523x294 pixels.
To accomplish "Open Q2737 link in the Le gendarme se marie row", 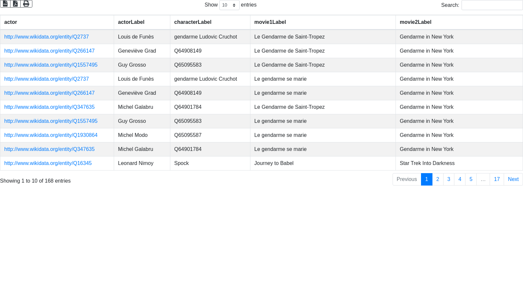I will 46,79.
